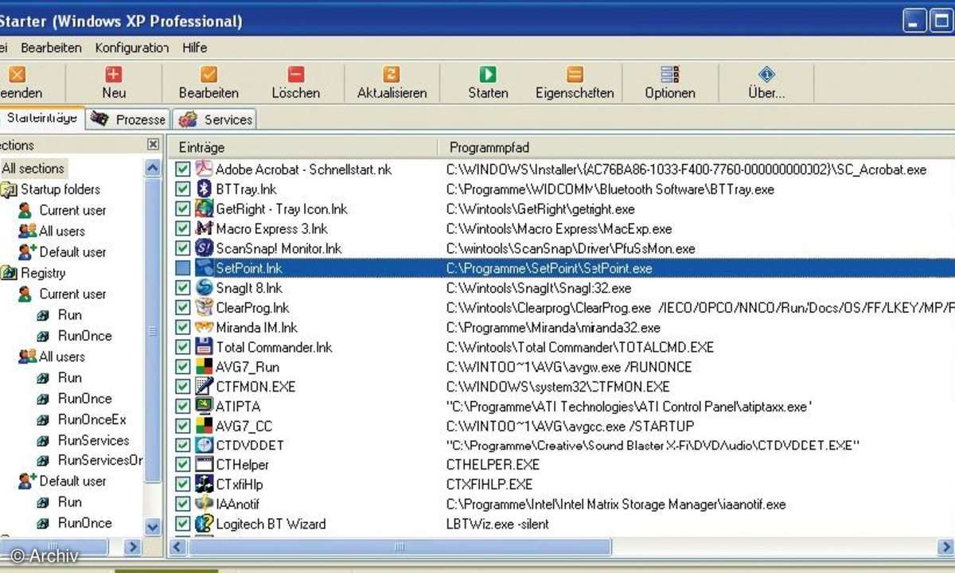Open Eigenschaften from the toolbar
The width and height of the screenshot is (955, 573).
[575, 83]
